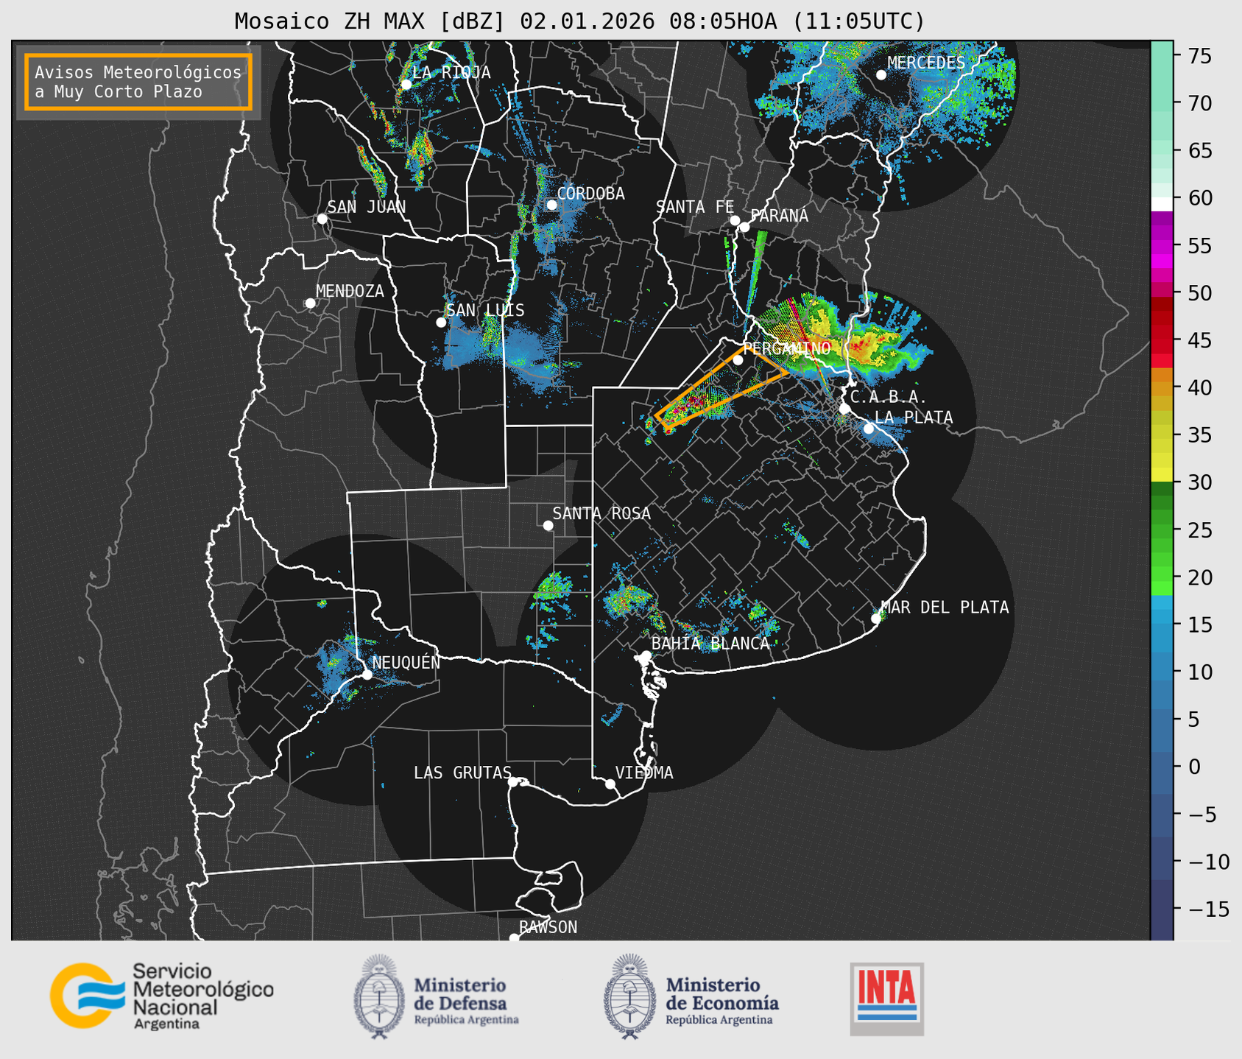The height and width of the screenshot is (1059, 1242).
Task: Click the 'LAS GRUTAS' city label
Action: (462, 773)
